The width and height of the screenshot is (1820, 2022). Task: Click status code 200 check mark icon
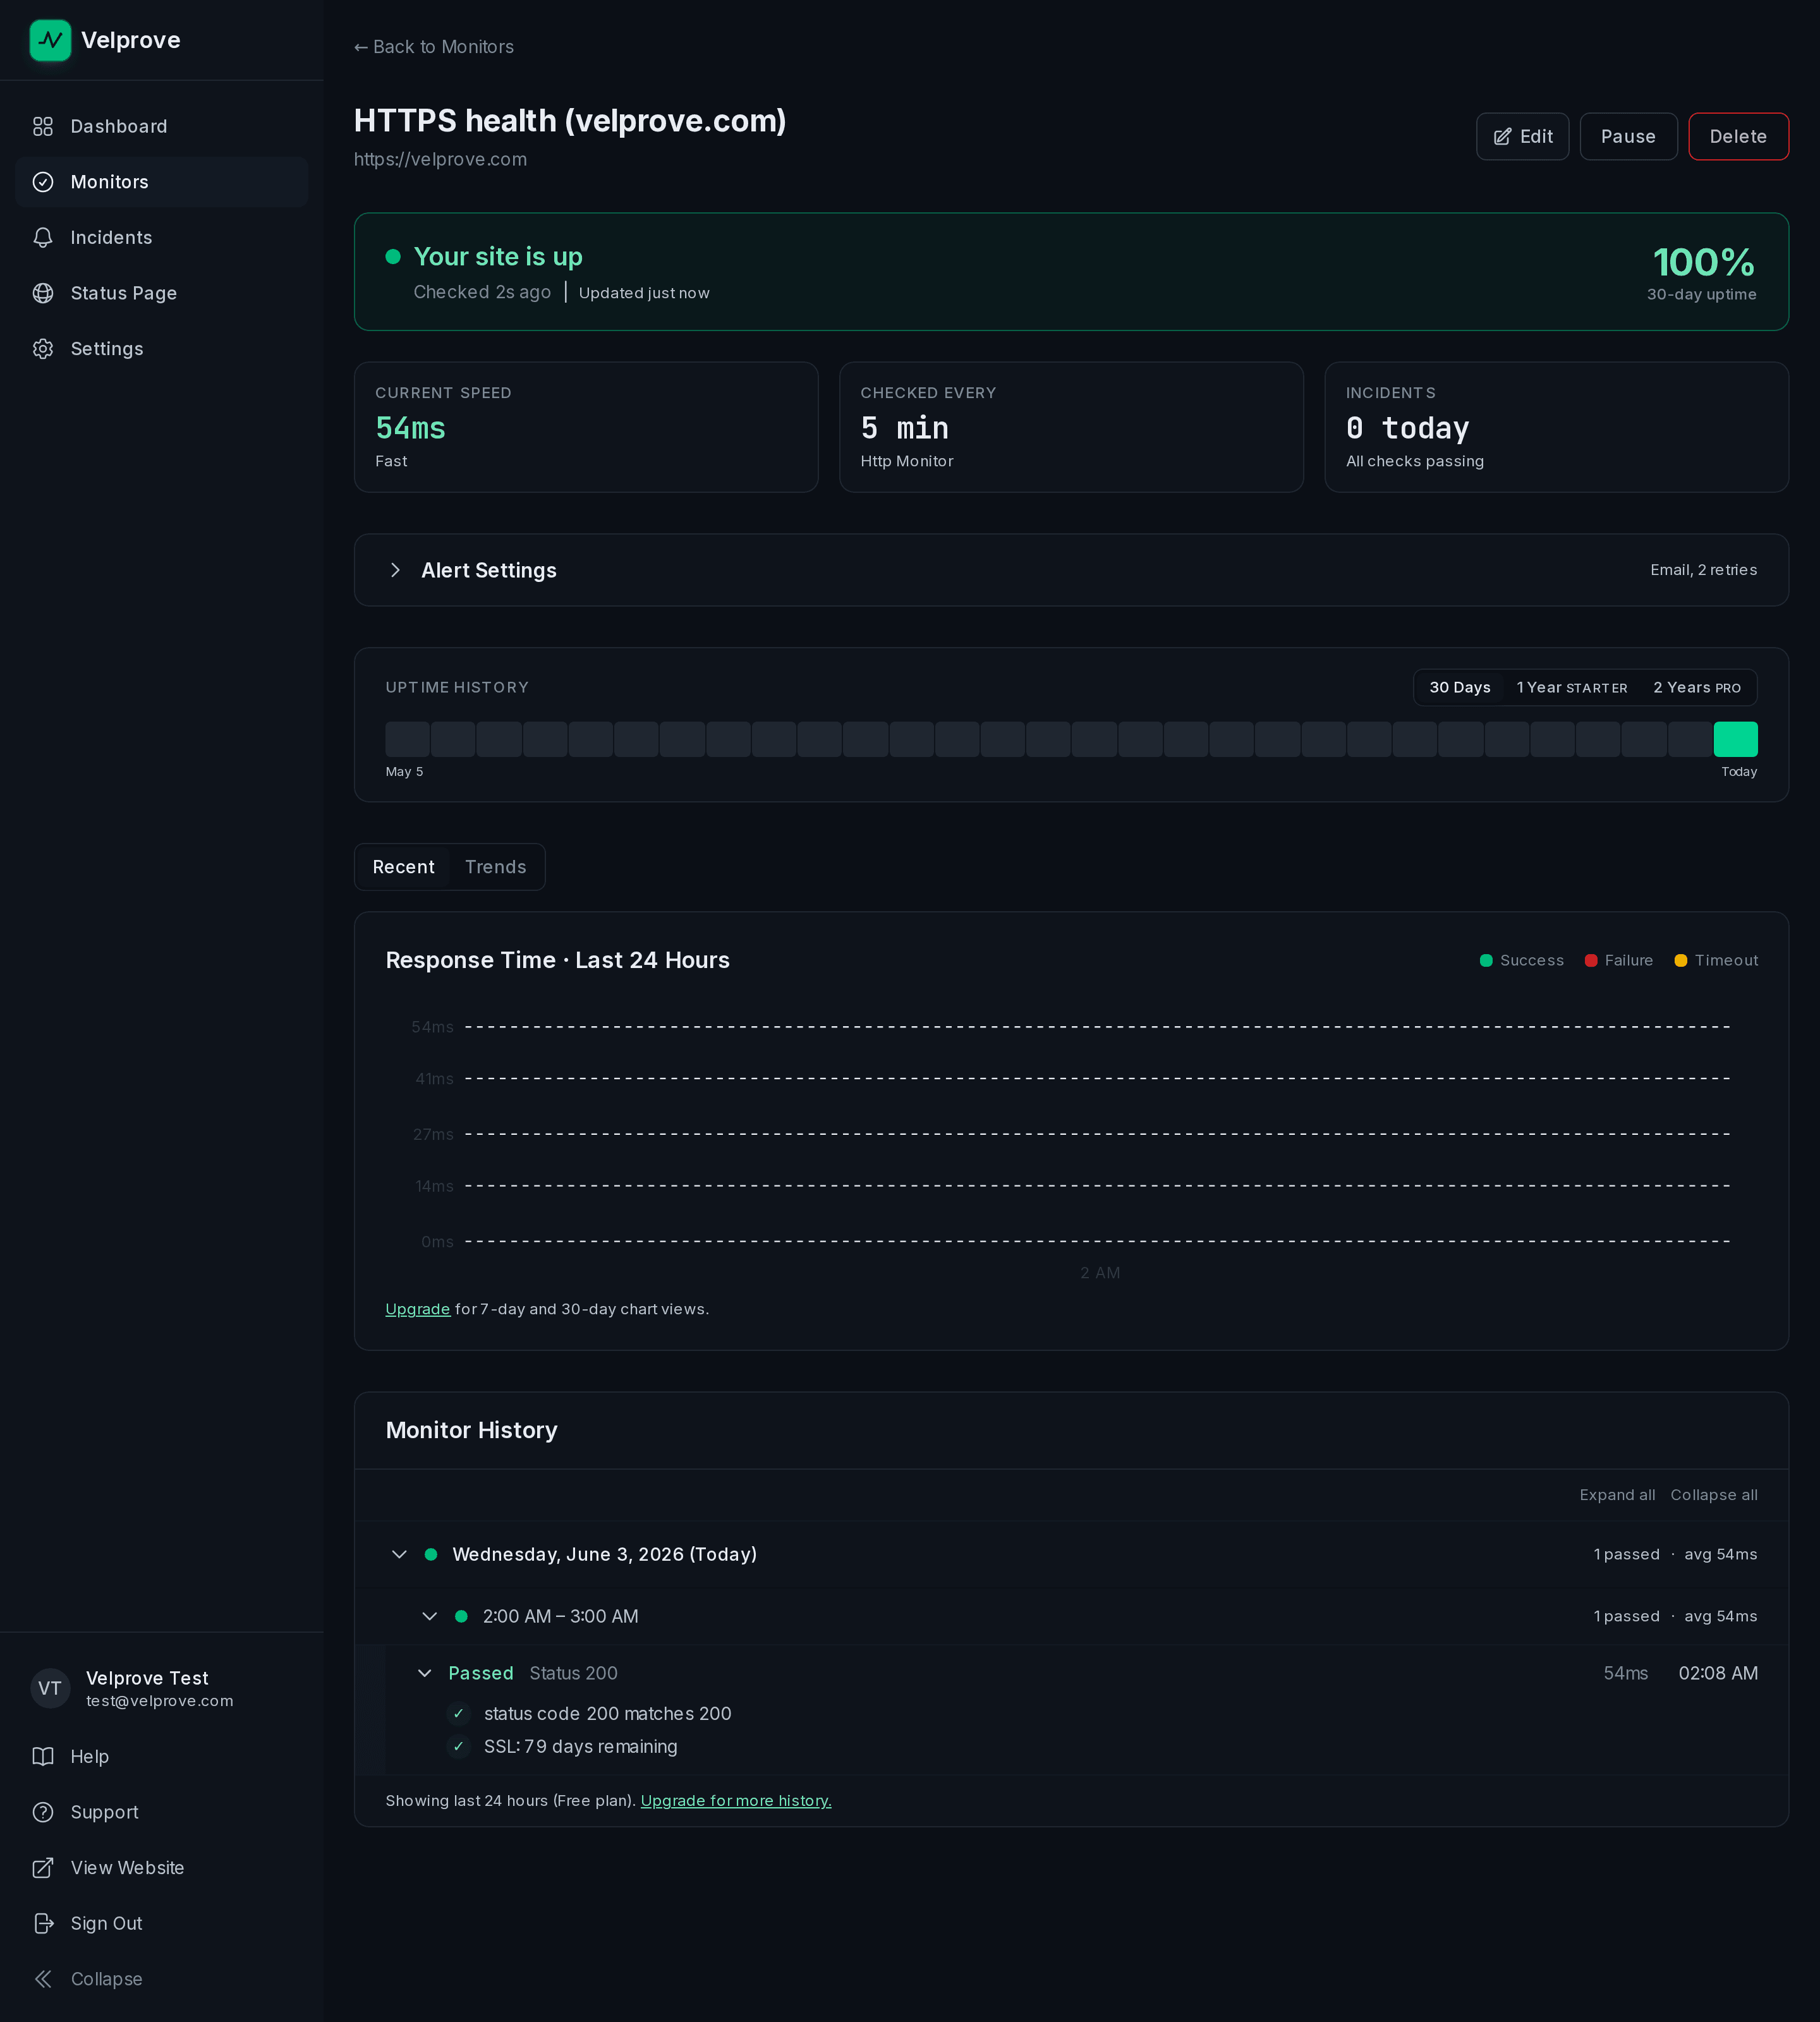(x=458, y=1714)
